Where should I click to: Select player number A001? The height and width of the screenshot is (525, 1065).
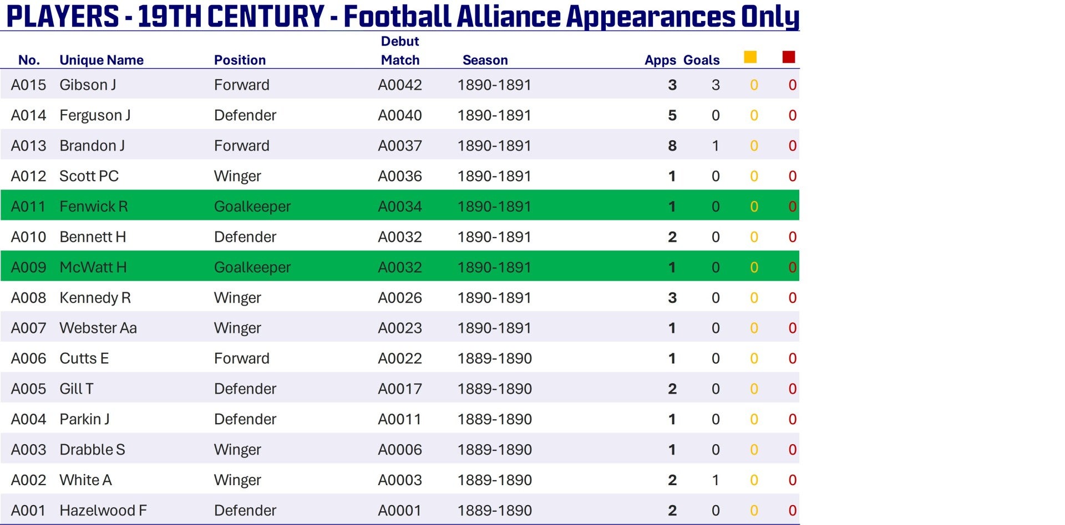pos(28,510)
